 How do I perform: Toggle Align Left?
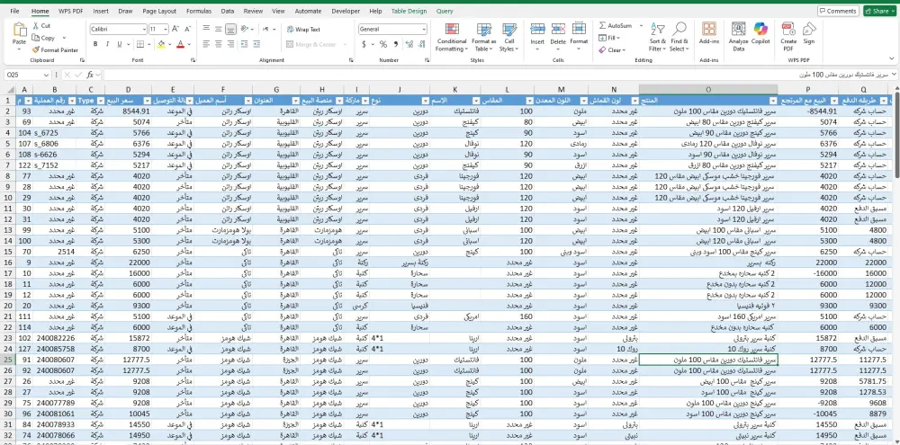tap(205, 44)
